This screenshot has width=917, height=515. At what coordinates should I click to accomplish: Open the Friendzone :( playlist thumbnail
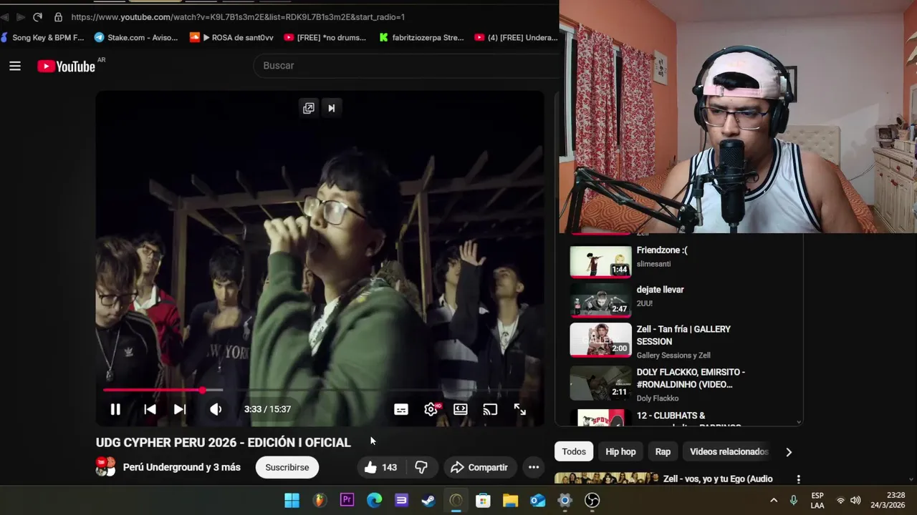point(600,263)
